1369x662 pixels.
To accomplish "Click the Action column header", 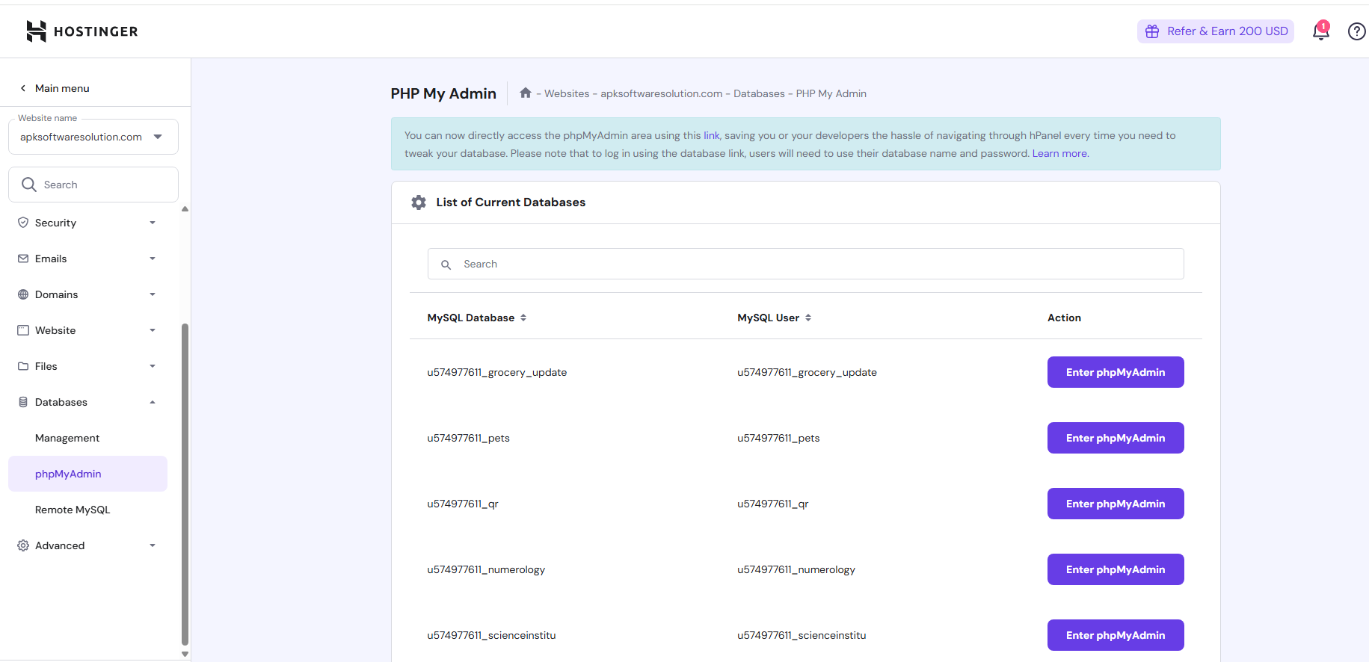I will pos(1064,318).
